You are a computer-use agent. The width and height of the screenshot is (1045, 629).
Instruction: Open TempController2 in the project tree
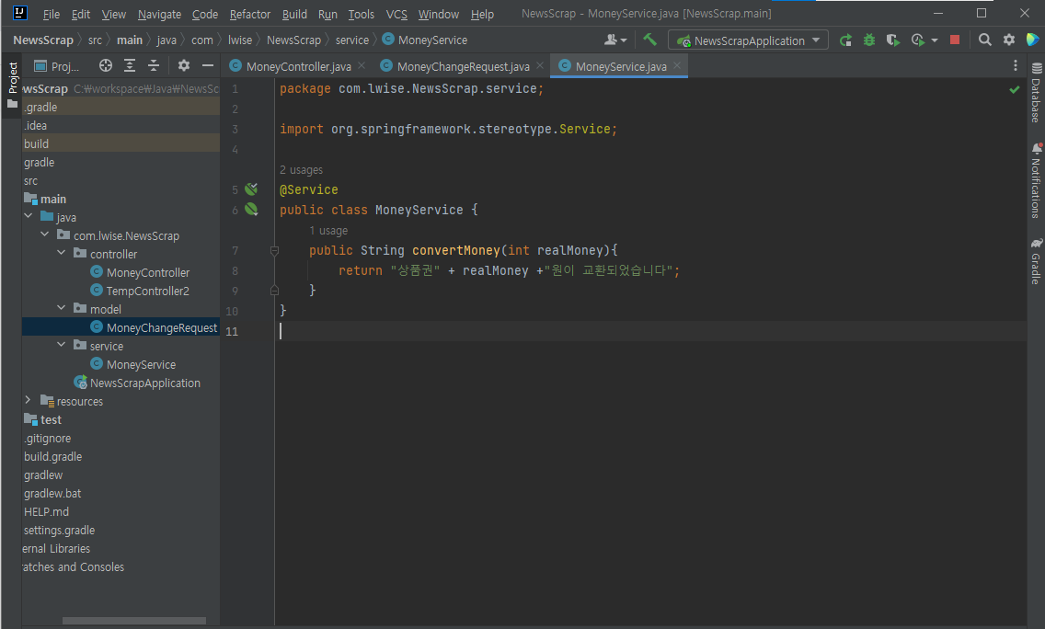(x=147, y=291)
